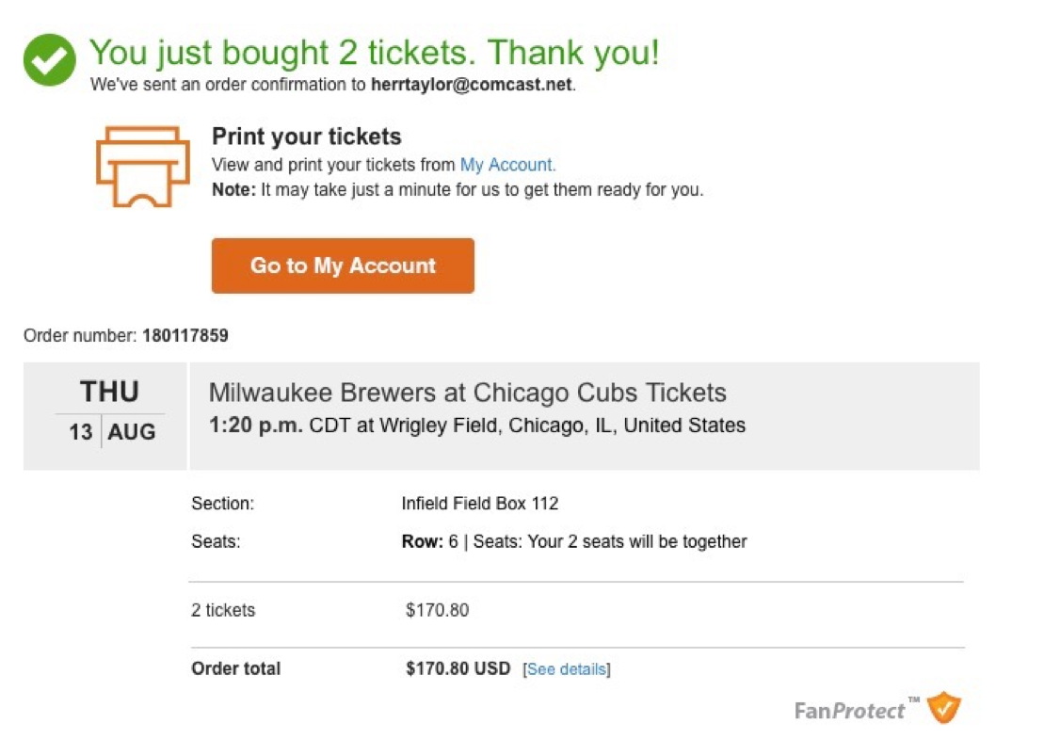The height and width of the screenshot is (755, 1060).
Task: Click the FanProtect logo text
Action: click(850, 711)
